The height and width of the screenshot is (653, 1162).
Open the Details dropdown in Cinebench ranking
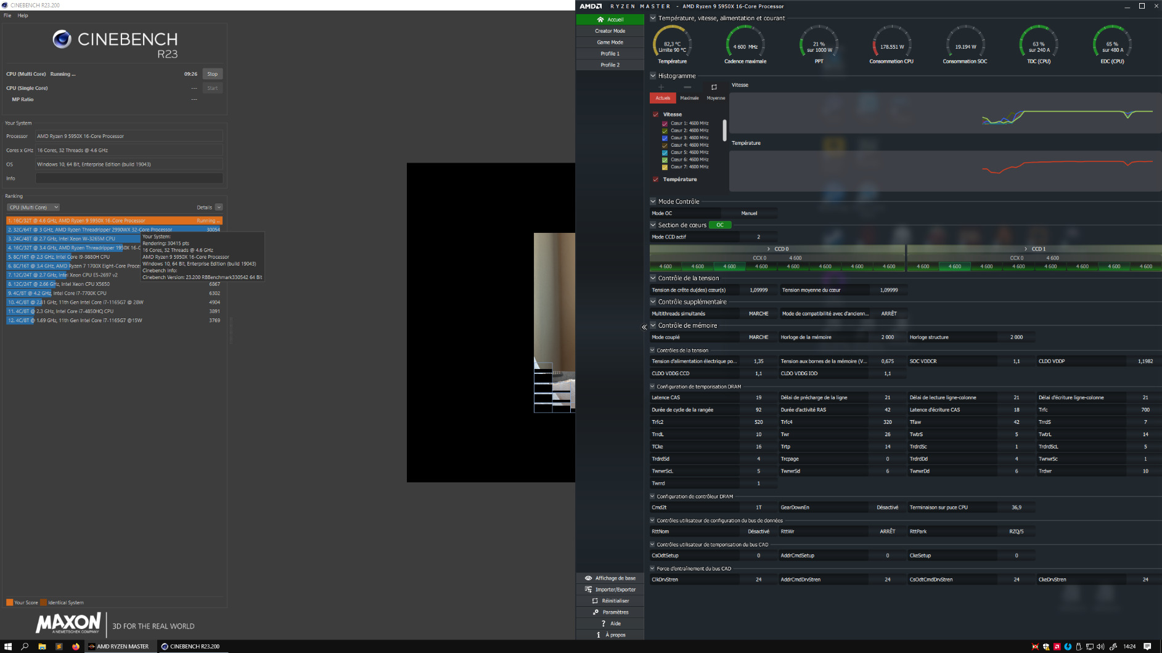pyautogui.click(x=219, y=208)
